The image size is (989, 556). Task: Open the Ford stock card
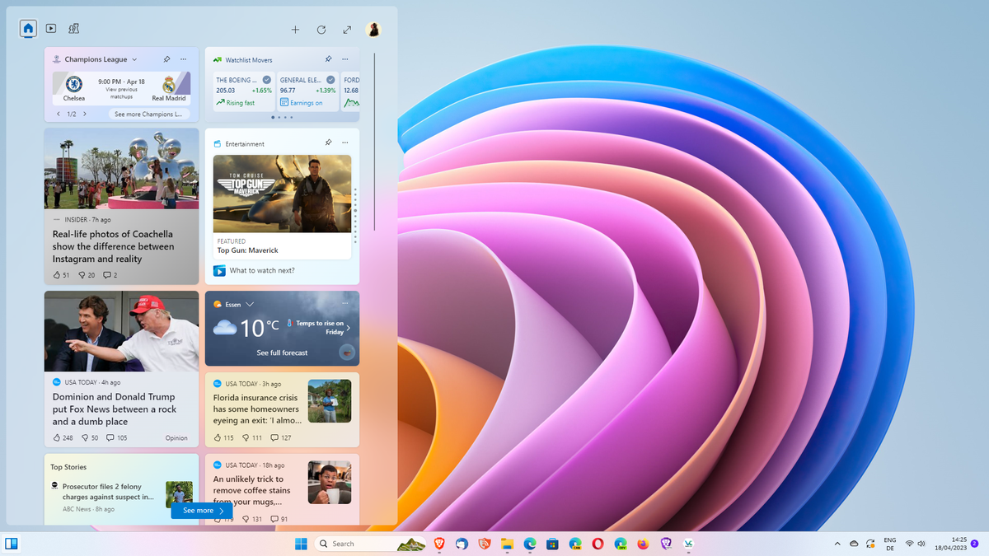click(x=351, y=91)
